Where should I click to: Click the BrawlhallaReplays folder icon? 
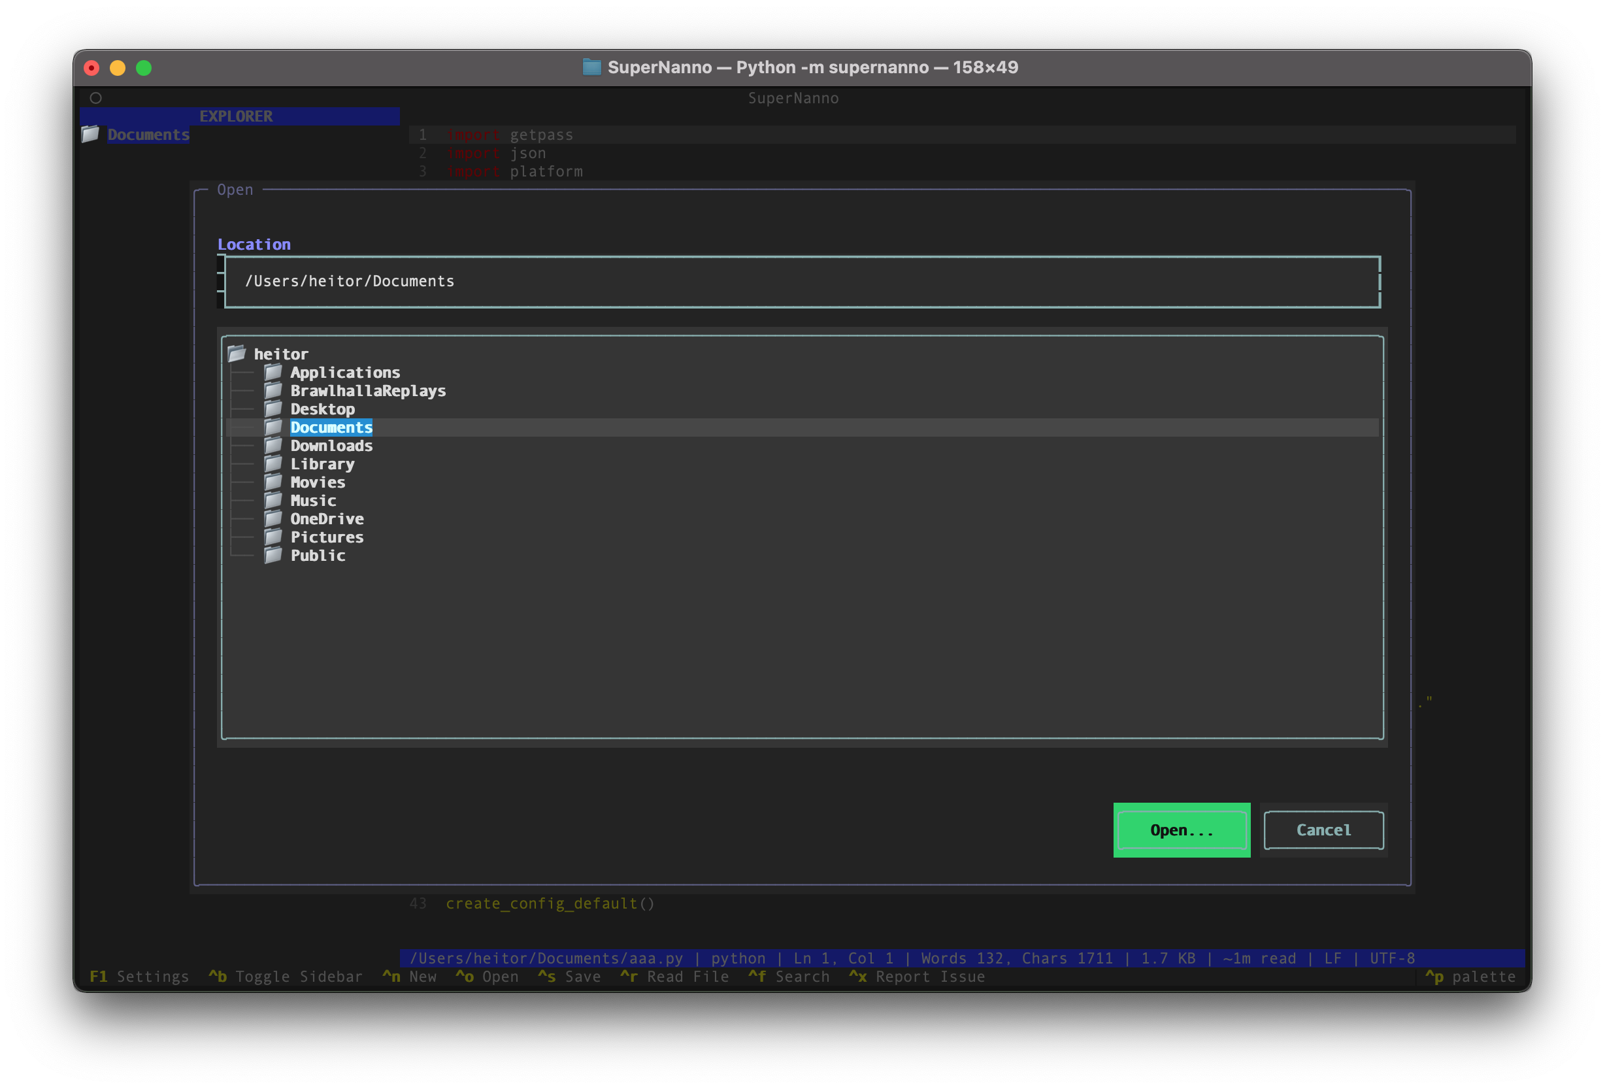(x=273, y=390)
